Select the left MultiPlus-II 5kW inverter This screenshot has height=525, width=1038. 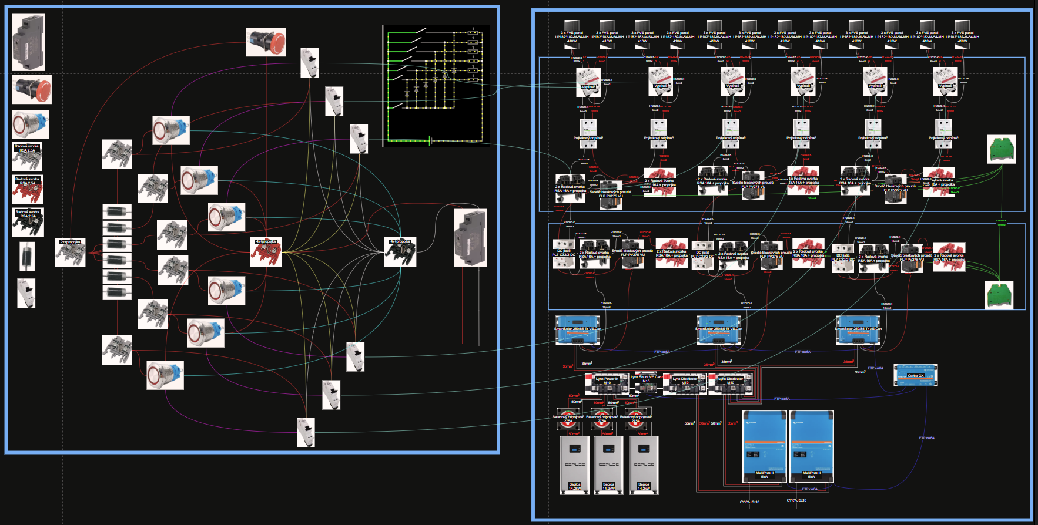[765, 446]
